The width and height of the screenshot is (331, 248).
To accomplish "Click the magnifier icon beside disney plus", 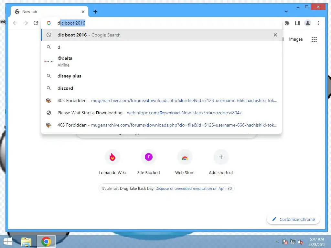I will pyautogui.click(x=49, y=76).
